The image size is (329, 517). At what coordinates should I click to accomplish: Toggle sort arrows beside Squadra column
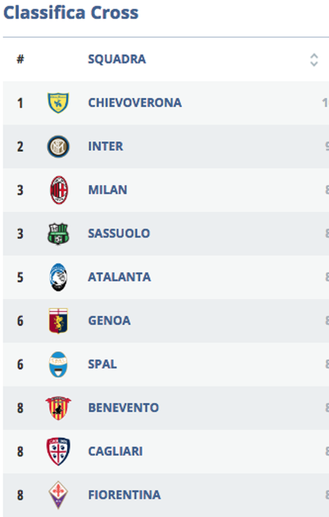pyautogui.click(x=314, y=60)
